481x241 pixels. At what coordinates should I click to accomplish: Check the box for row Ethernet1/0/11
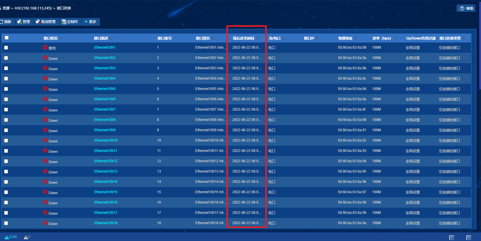[6, 151]
